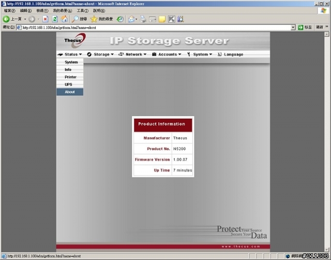Select UPS in the Status submenu
Image resolution: width=331 pixels, height=260 pixels.
[x=70, y=84]
